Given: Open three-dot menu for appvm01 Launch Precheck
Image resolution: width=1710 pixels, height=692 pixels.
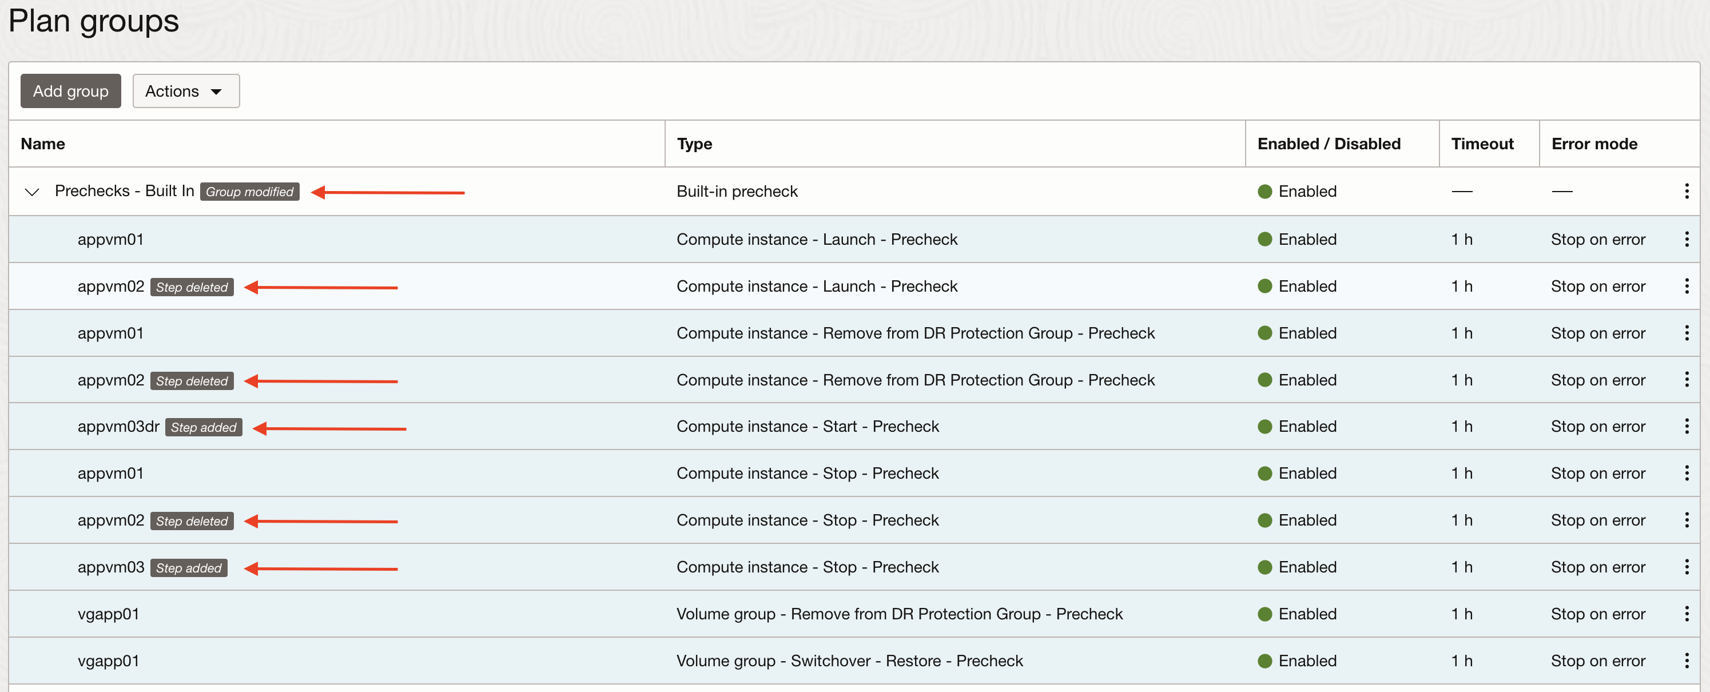Looking at the screenshot, I should (x=1686, y=239).
